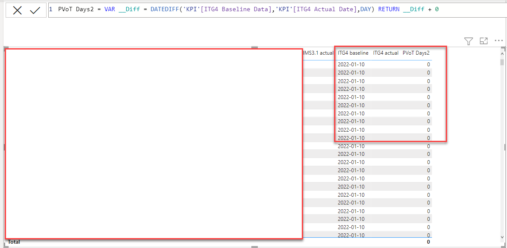Click the RETURN keyword in the formula

(389, 9)
